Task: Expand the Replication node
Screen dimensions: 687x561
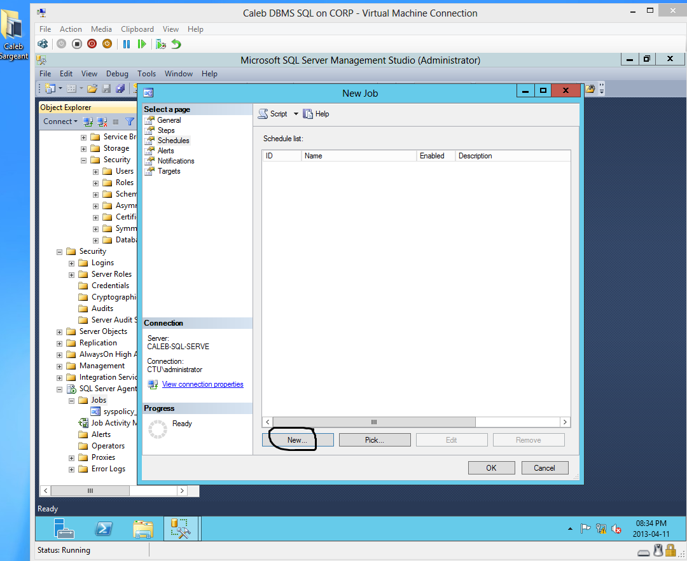Action: [x=59, y=343]
